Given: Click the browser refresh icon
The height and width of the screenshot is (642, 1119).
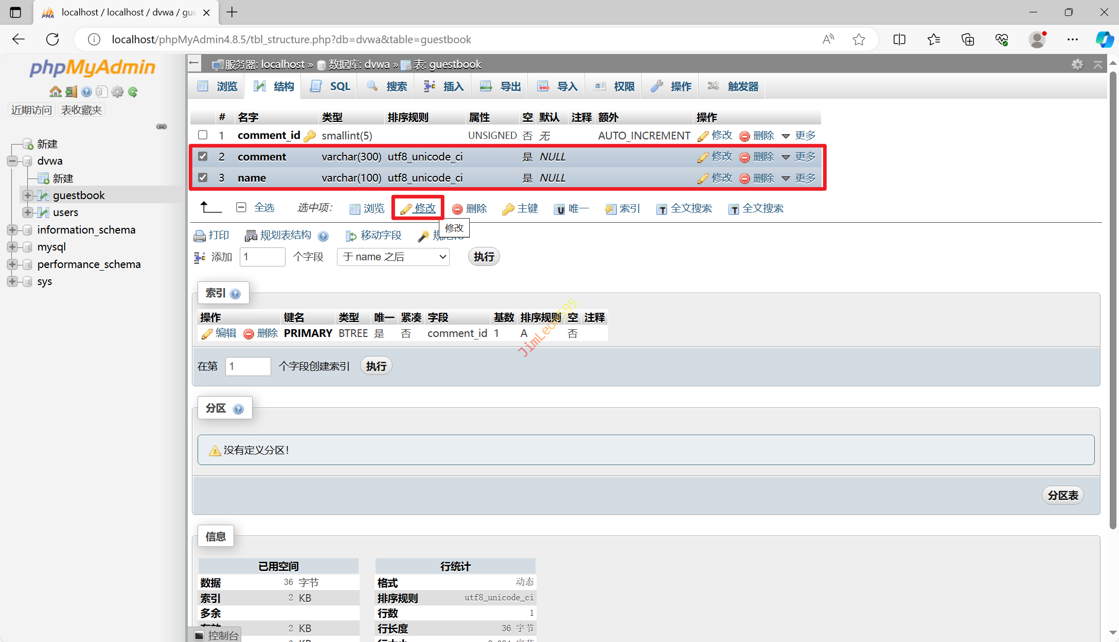Looking at the screenshot, I should pos(52,40).
